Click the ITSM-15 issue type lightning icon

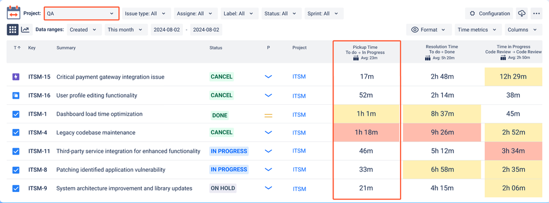tap(16, 77)
